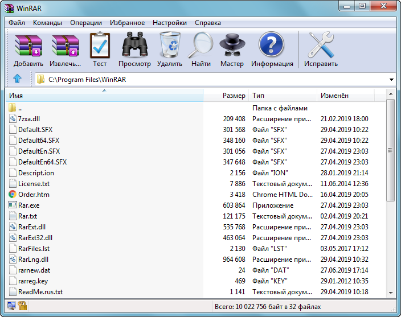Open the Избранное menu

[x=128, y=23]
